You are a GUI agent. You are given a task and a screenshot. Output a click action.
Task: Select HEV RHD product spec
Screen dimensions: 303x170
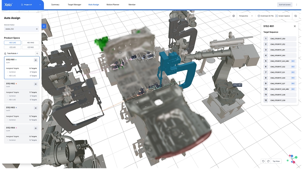(x=31, y=42)
